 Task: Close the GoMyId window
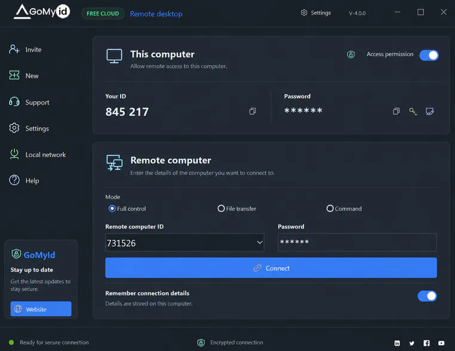coord(444,12)
